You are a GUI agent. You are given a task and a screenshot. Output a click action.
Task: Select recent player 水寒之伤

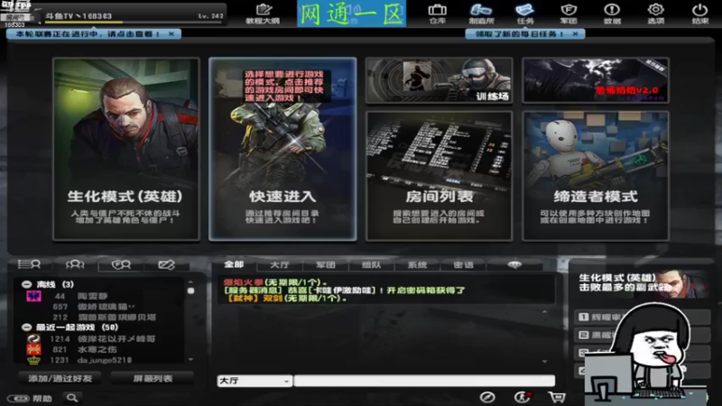pyautogui.click(x=97, y=349)
